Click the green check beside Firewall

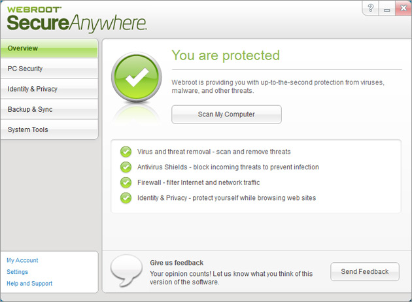click(x=126, y=182)
